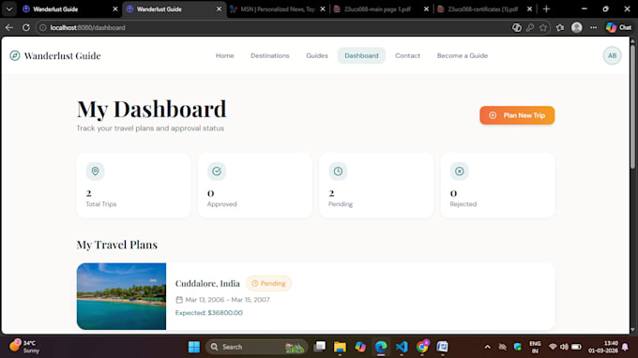
Task: Switch to Google Chrome in the taskbar
Action: [422, 347]
